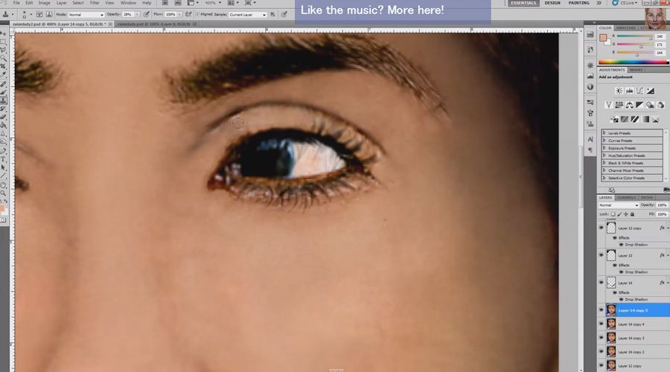
Task: Open the File menu
Action: pos(16,2)
